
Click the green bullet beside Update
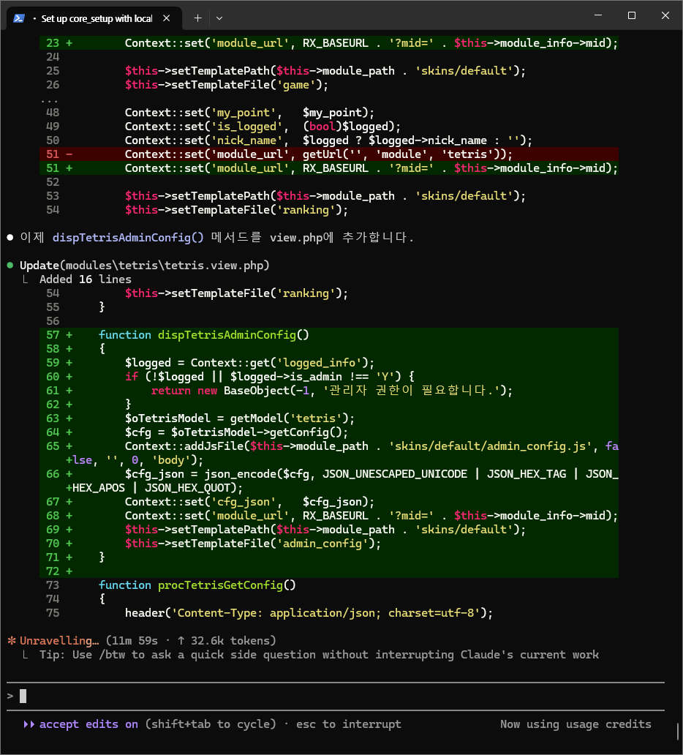(x=10, y=266)
